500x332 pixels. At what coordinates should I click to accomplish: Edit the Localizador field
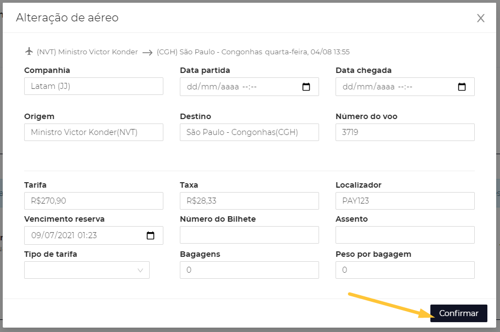405,201
